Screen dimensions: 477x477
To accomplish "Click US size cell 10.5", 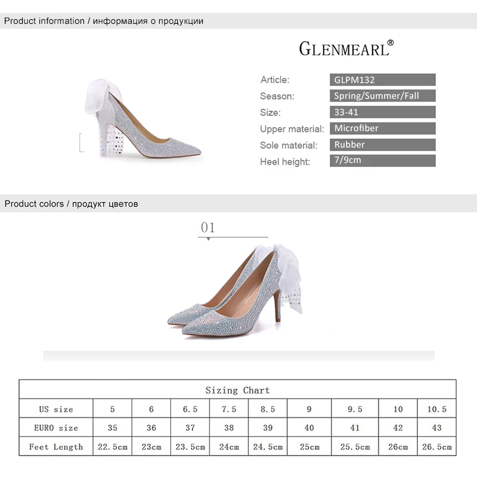I will [x=437, y=409].
